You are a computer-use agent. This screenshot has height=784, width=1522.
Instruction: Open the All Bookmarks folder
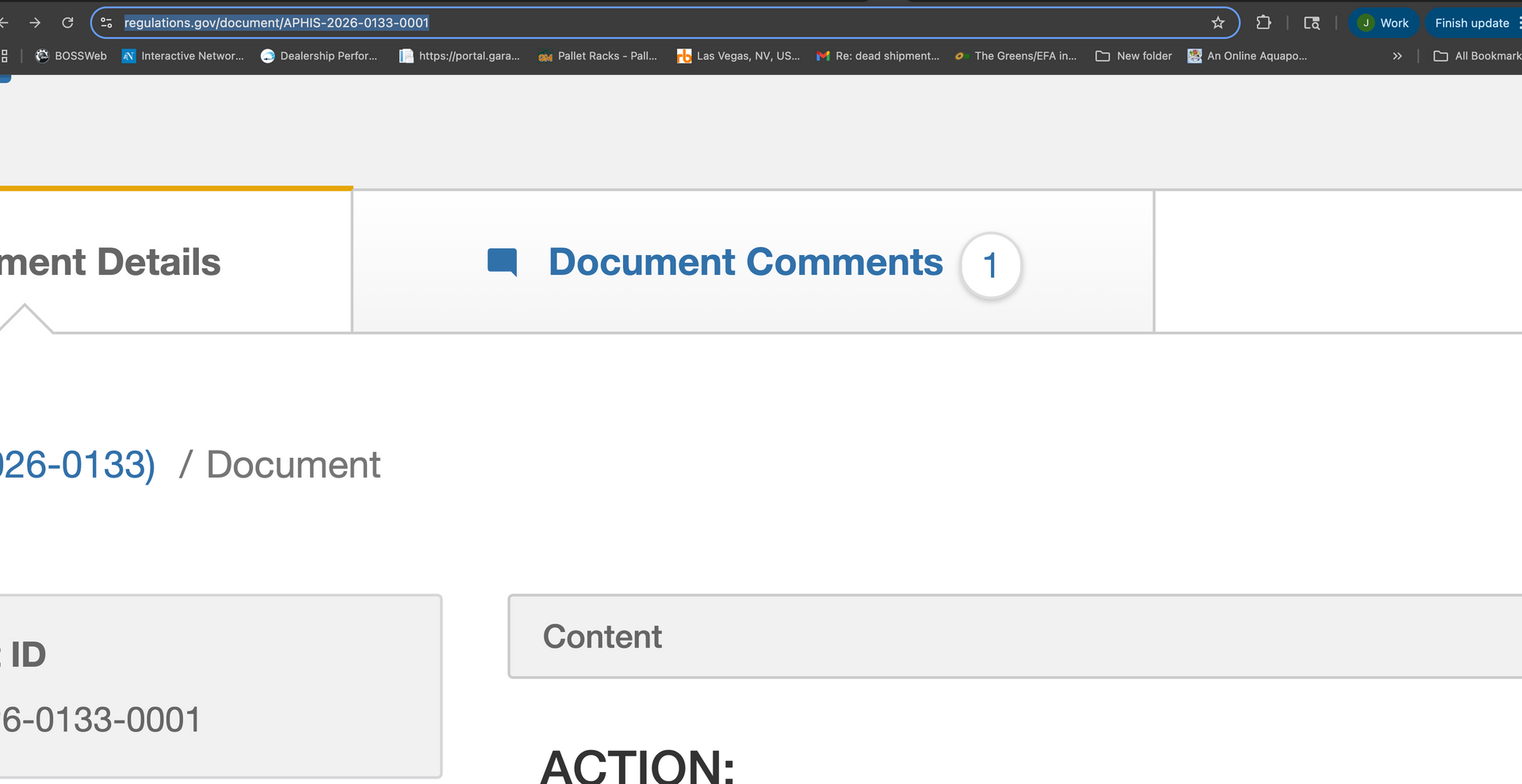pyautogui.click(x=1478, y=56)
